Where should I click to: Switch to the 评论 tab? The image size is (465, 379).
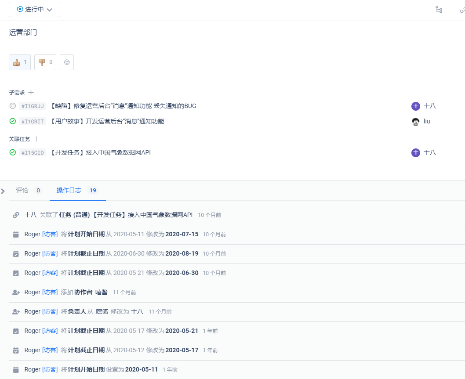[x=22, y=191]
